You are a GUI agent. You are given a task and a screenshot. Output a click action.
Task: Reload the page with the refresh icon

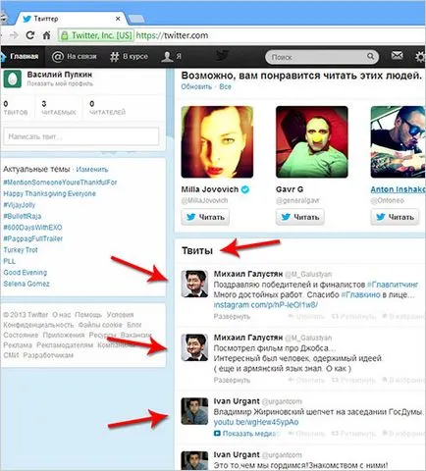point(29,35)
